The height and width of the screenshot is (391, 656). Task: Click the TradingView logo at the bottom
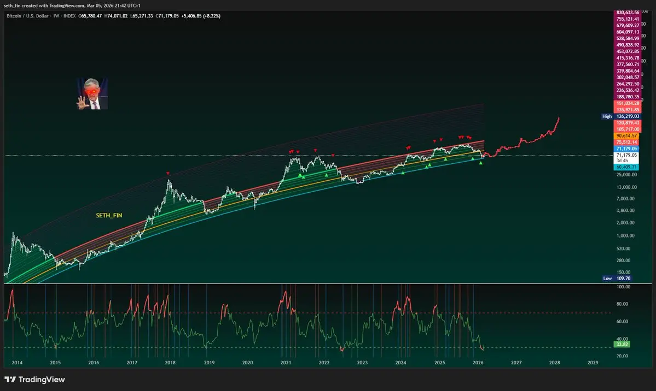point(34,380)
